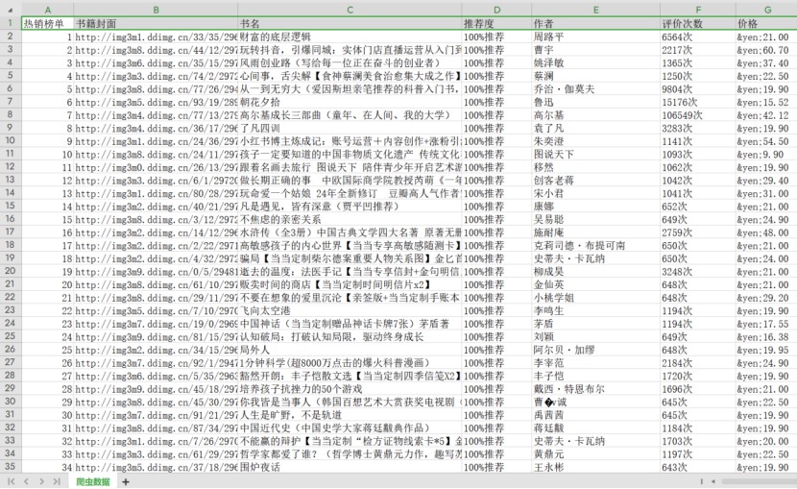Select header cell 价格
797x489 pixels.
[766, 23]
